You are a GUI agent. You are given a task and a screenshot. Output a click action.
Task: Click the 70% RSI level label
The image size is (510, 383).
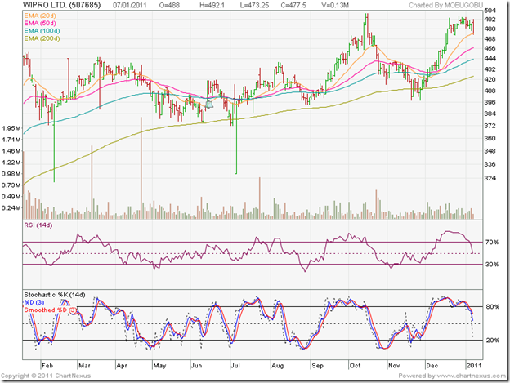click(x=490, y=243)
